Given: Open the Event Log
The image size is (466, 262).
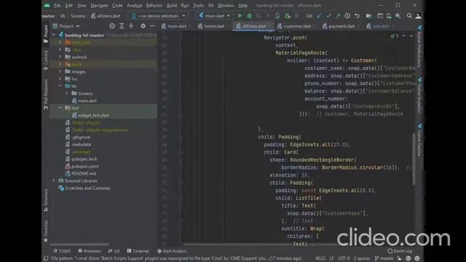Looking at the screenshot, I should (x=400, y=251).
